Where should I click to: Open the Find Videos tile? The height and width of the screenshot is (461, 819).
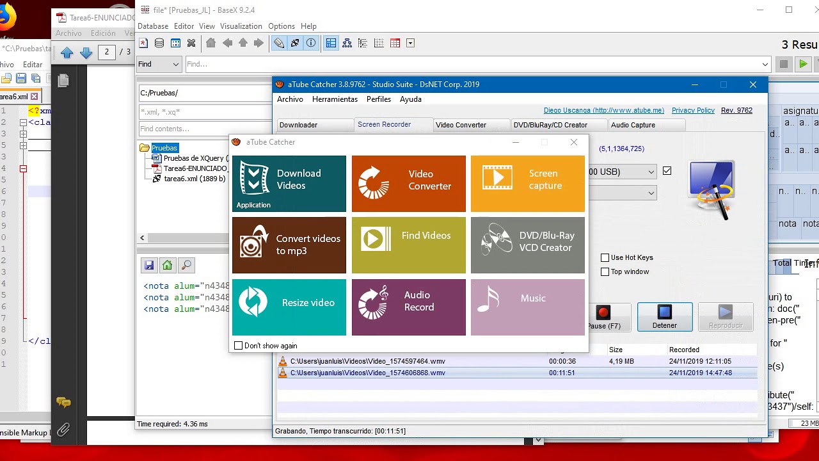[408, 245]
